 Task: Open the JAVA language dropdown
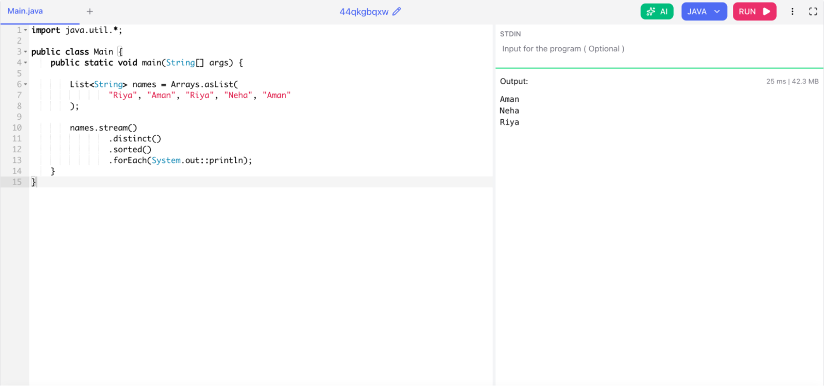coord(704,11)
